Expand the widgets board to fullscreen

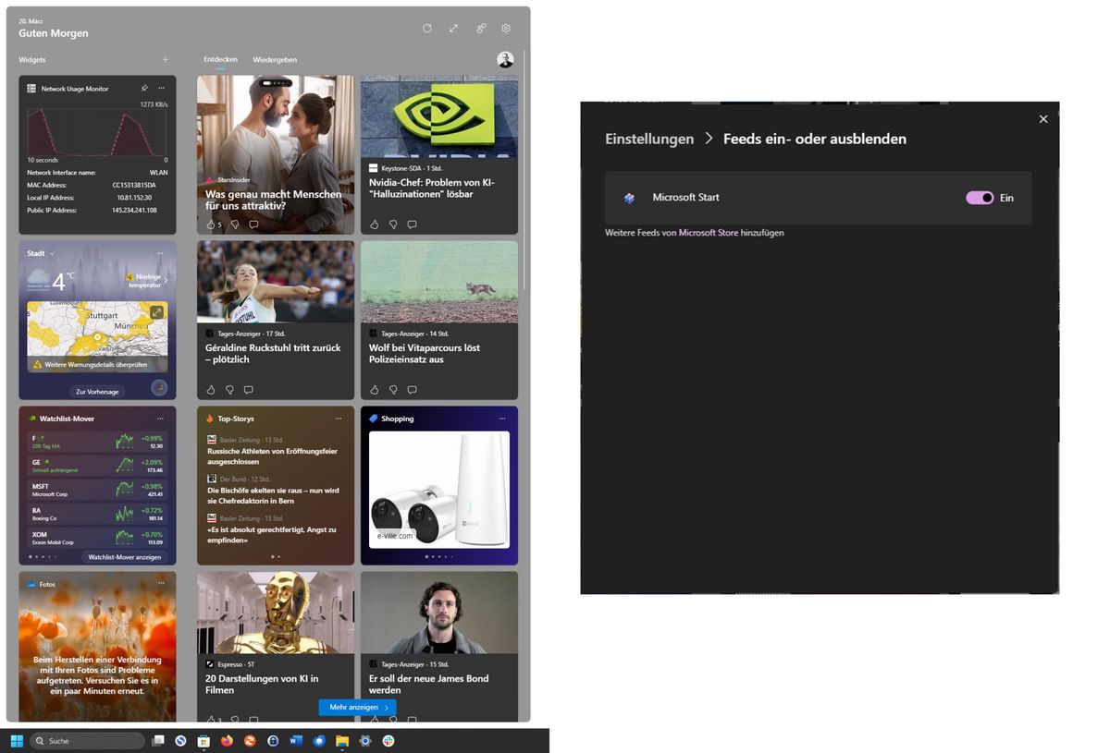(x=453, y=29)
